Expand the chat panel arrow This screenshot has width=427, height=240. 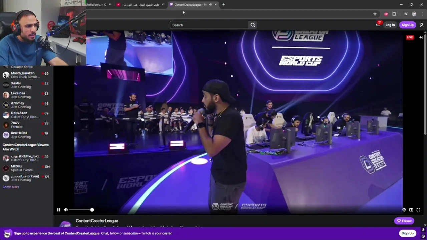pos(421,37)
